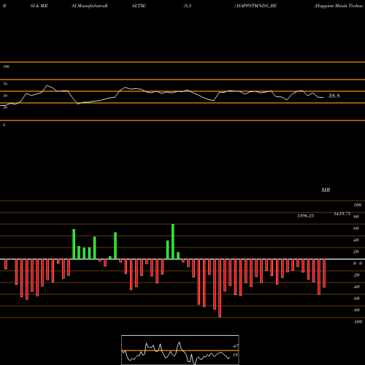The width and height of the screenshot is (365, 365).
Task: Click the 50 level label on RSI axis
Action: (x=5, y=96)
